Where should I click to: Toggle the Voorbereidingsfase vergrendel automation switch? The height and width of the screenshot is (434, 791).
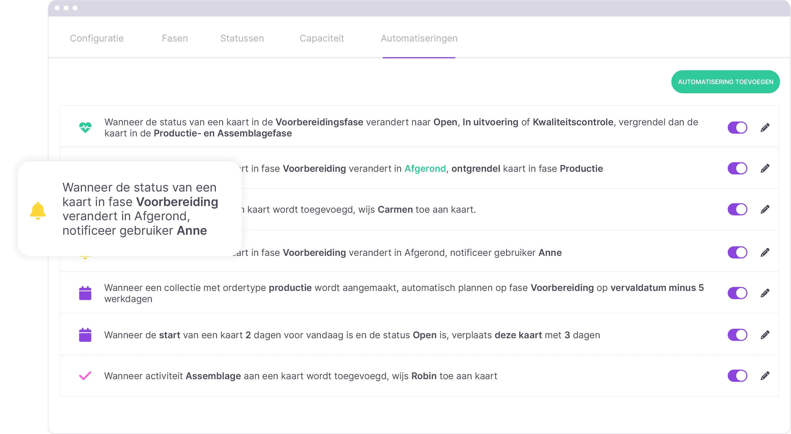point(737,127)
